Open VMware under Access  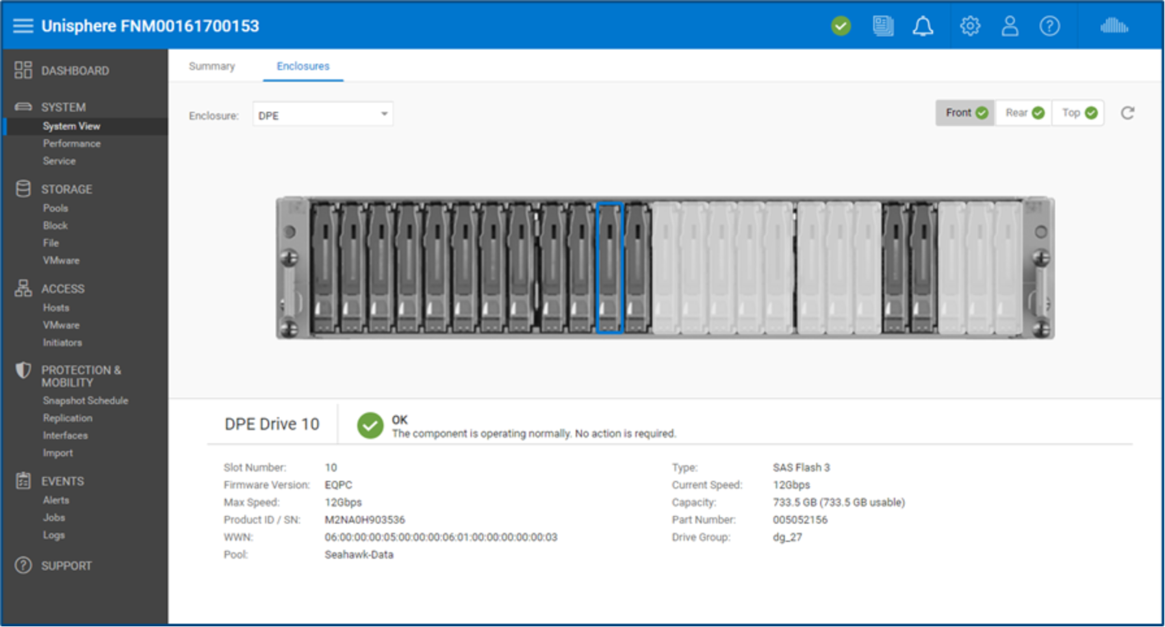coord(61,326)
